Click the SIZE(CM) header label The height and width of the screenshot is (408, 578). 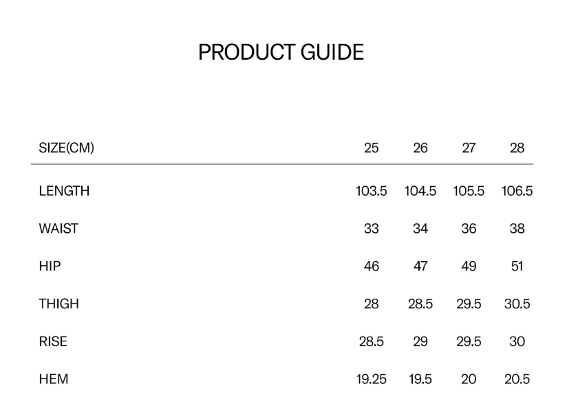66,148
